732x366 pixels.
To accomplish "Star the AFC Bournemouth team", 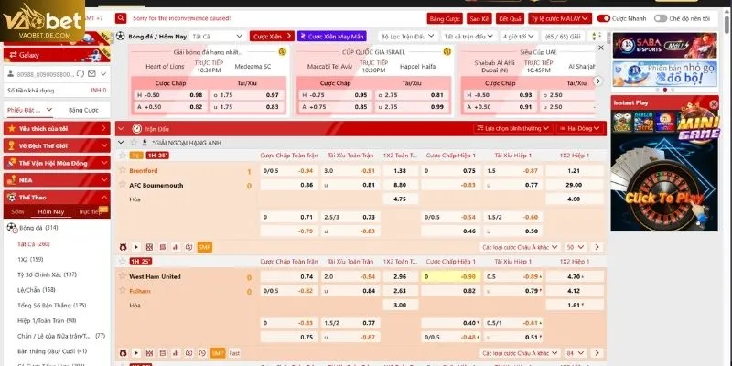I will (123, 185).
